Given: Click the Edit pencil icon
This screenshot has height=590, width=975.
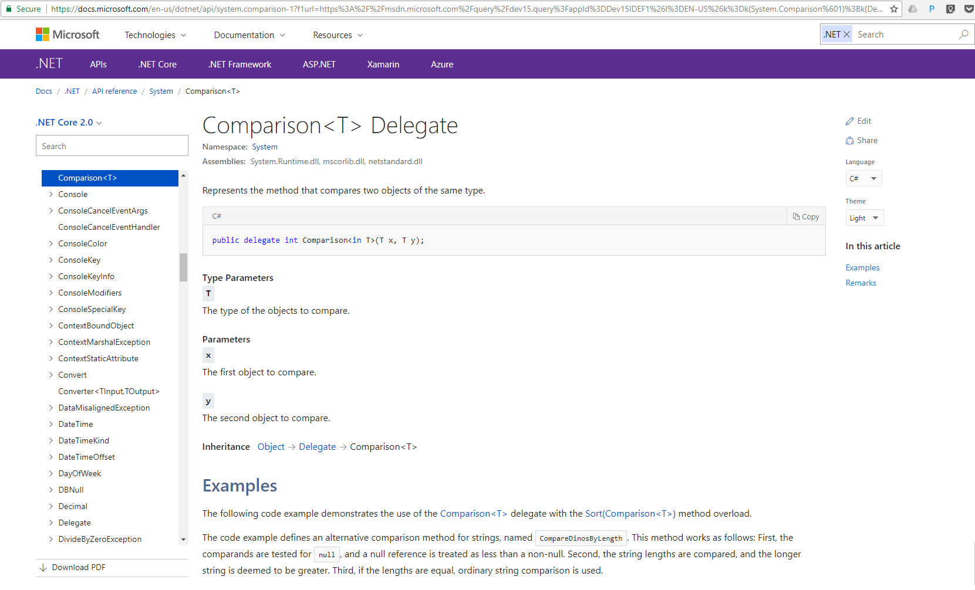Looking at the screenshot, I should [851, 120].
